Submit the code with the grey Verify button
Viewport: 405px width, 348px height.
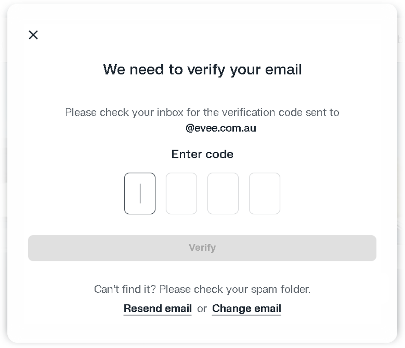(202, 248)
